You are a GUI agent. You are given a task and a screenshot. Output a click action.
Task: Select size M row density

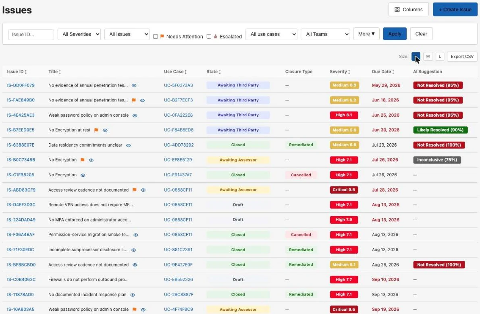(428, 57)
